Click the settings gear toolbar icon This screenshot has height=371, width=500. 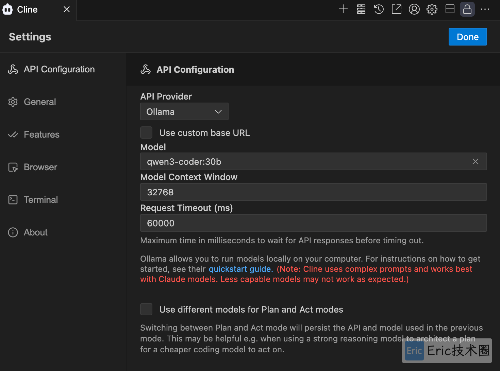click(x=432, y=9)
